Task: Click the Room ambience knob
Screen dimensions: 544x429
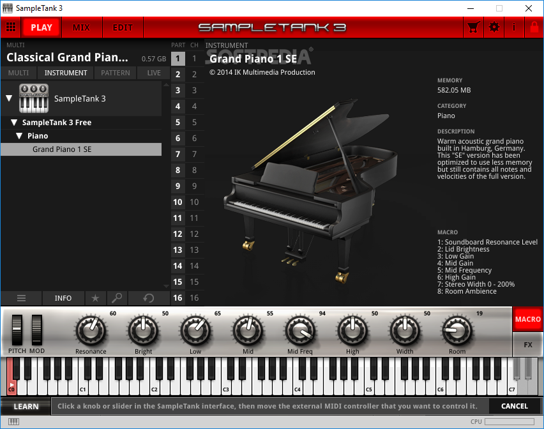Action: click(x=457, y=330)
